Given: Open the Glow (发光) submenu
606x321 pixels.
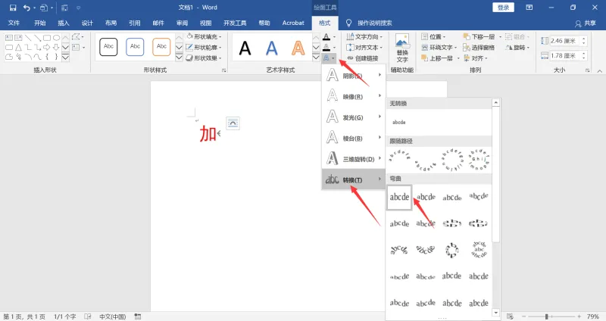Looking at the screenshot, I should point(354,117).
